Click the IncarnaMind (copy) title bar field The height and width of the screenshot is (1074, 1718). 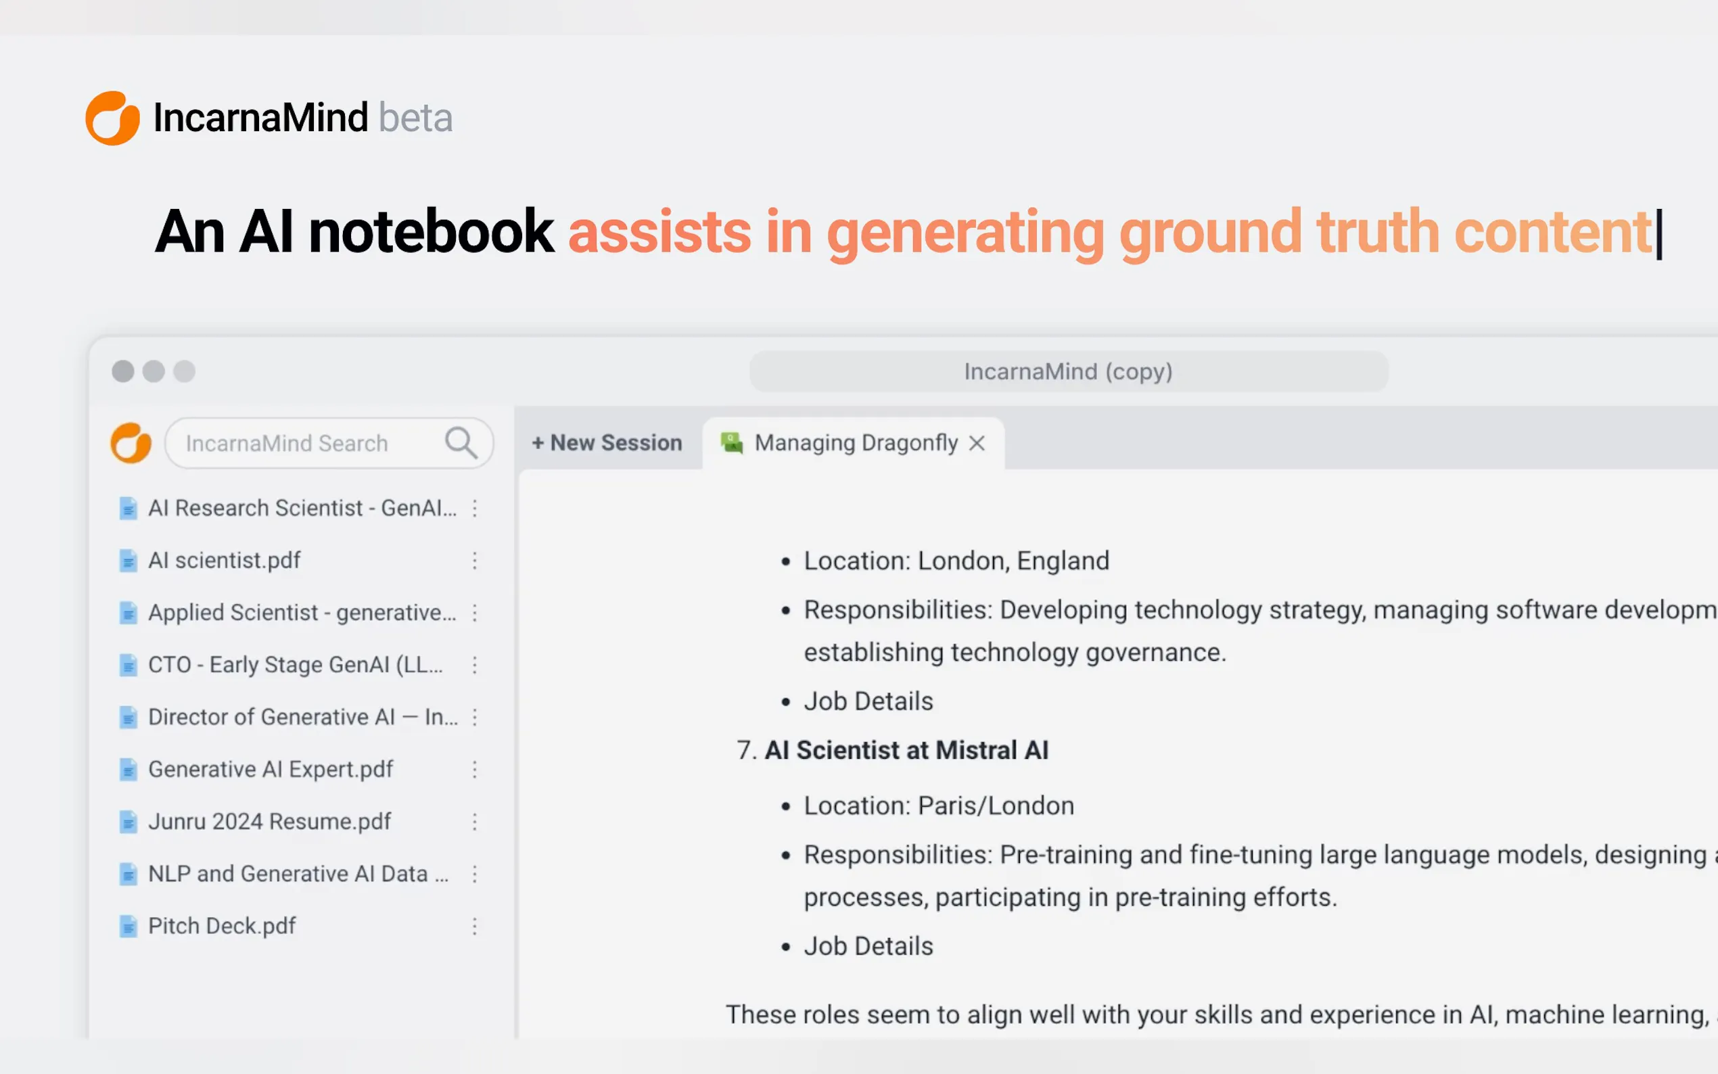click(1067, 371)
